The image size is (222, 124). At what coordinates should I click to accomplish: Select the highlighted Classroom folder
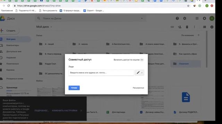tap(186, 64)
